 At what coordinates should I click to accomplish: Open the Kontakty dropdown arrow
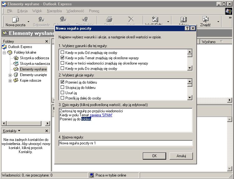point(19,131)
